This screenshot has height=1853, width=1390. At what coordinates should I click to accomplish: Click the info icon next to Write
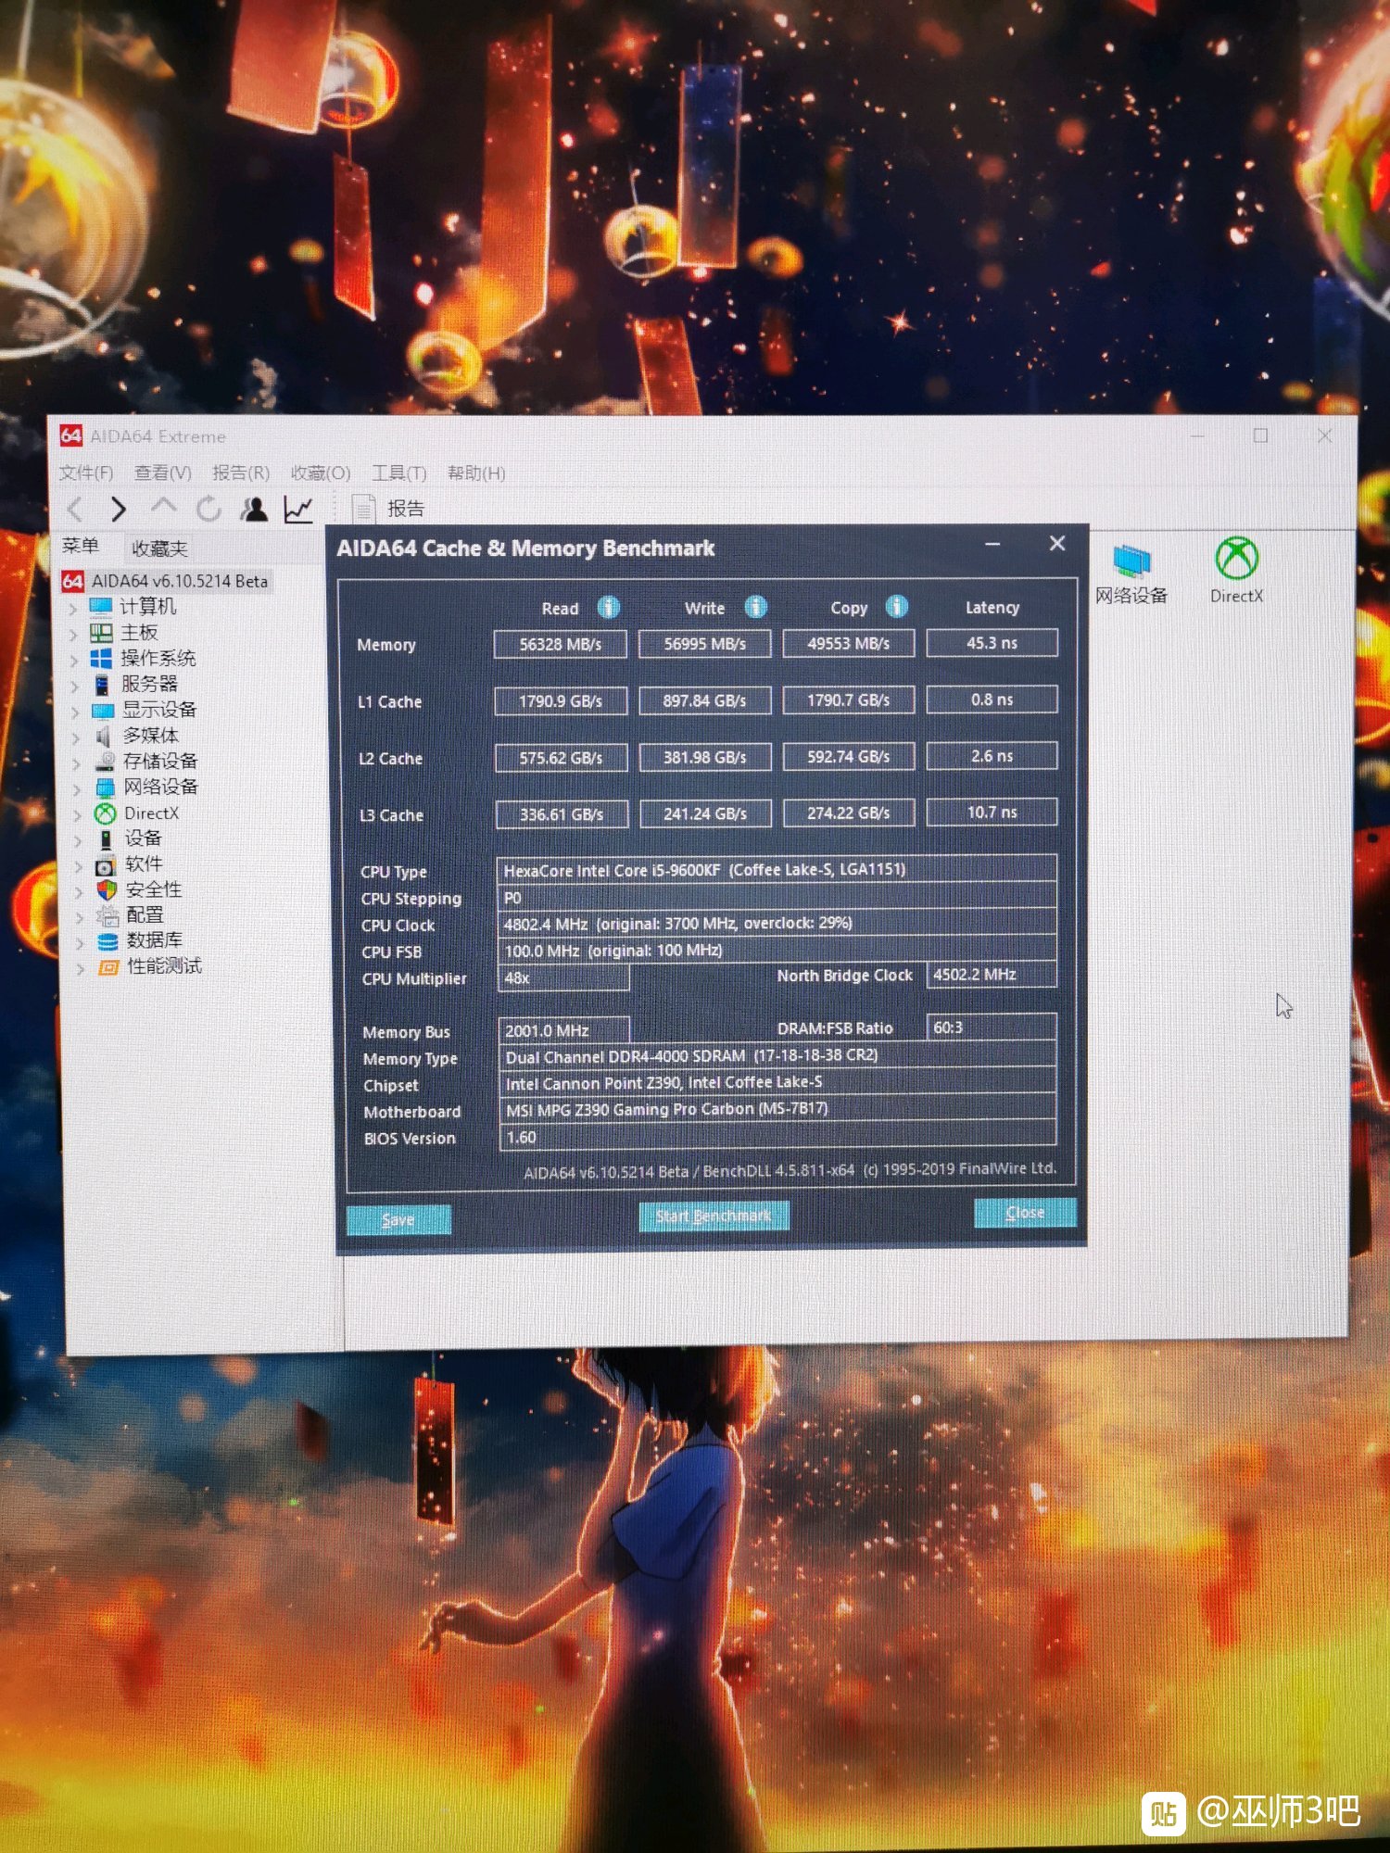click(756, 607)
